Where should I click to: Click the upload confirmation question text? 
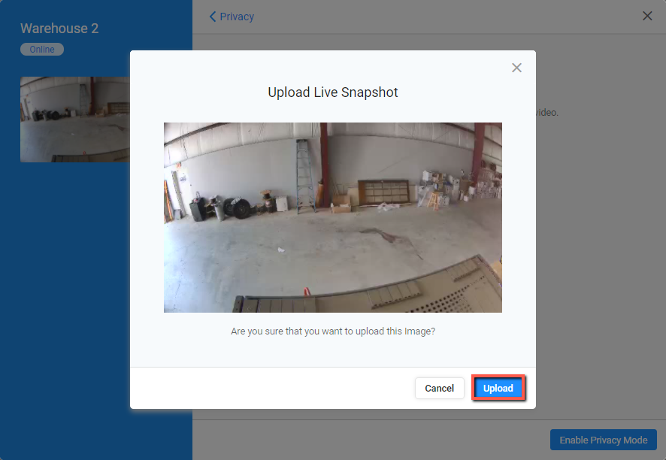pyautogui.click(x=332, y=331)
